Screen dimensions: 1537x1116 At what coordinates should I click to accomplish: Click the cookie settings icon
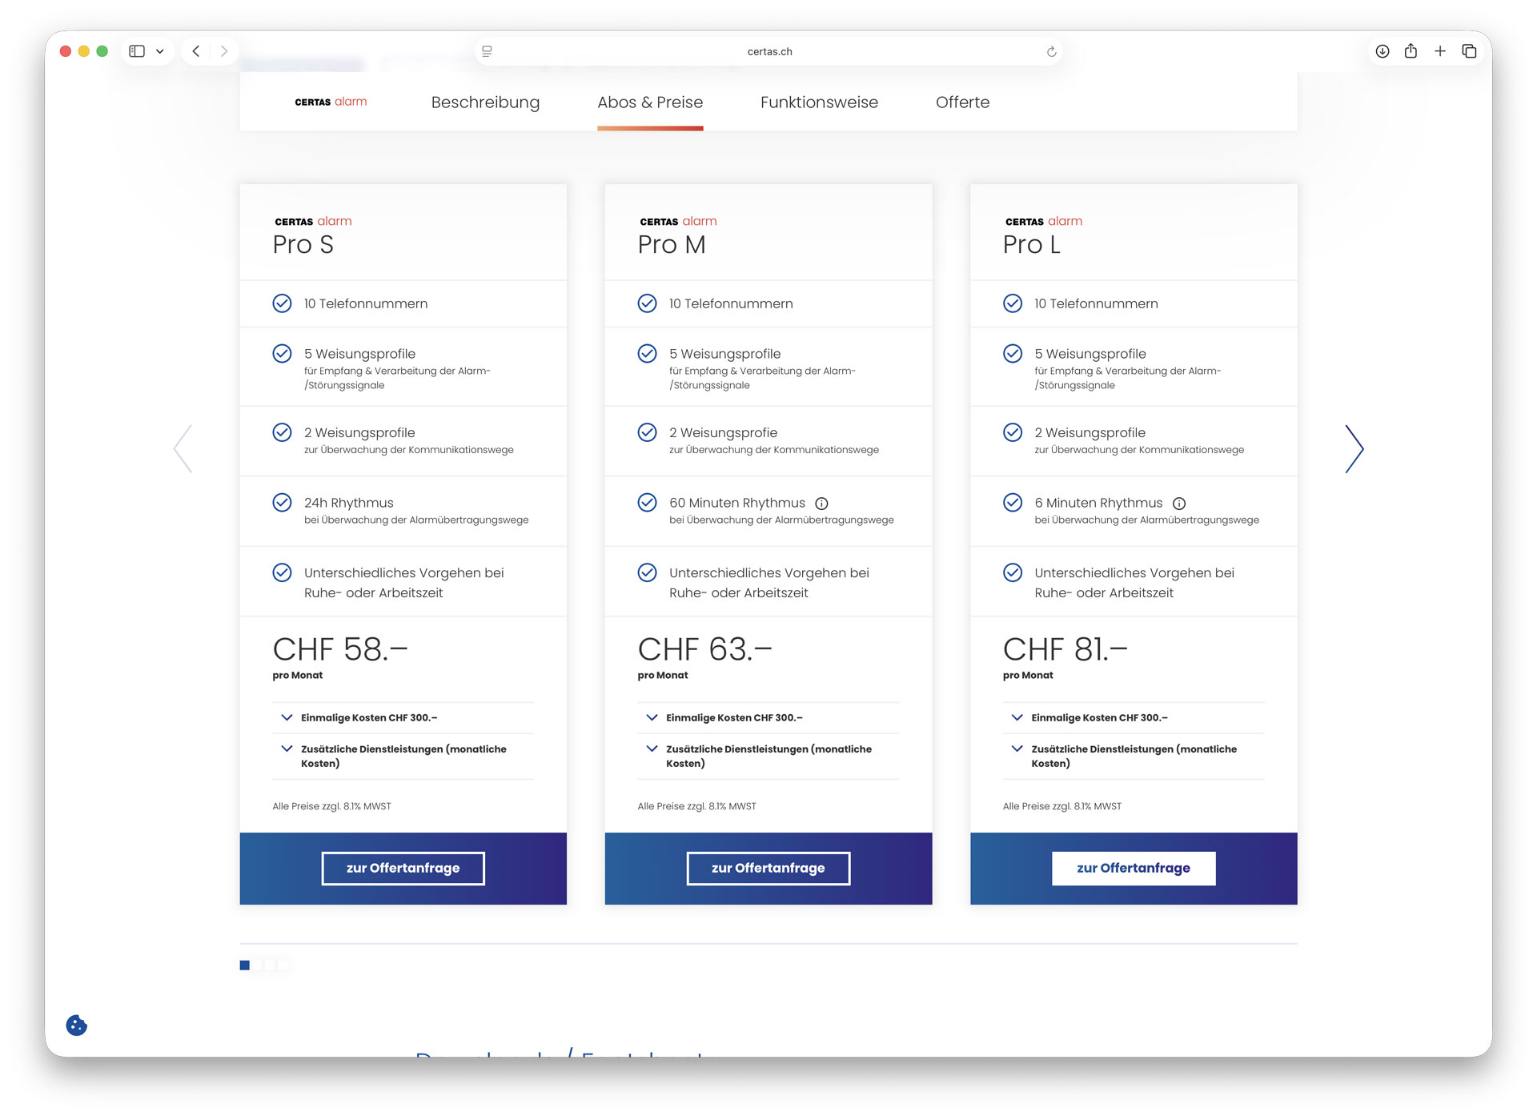coord(76,1026)
